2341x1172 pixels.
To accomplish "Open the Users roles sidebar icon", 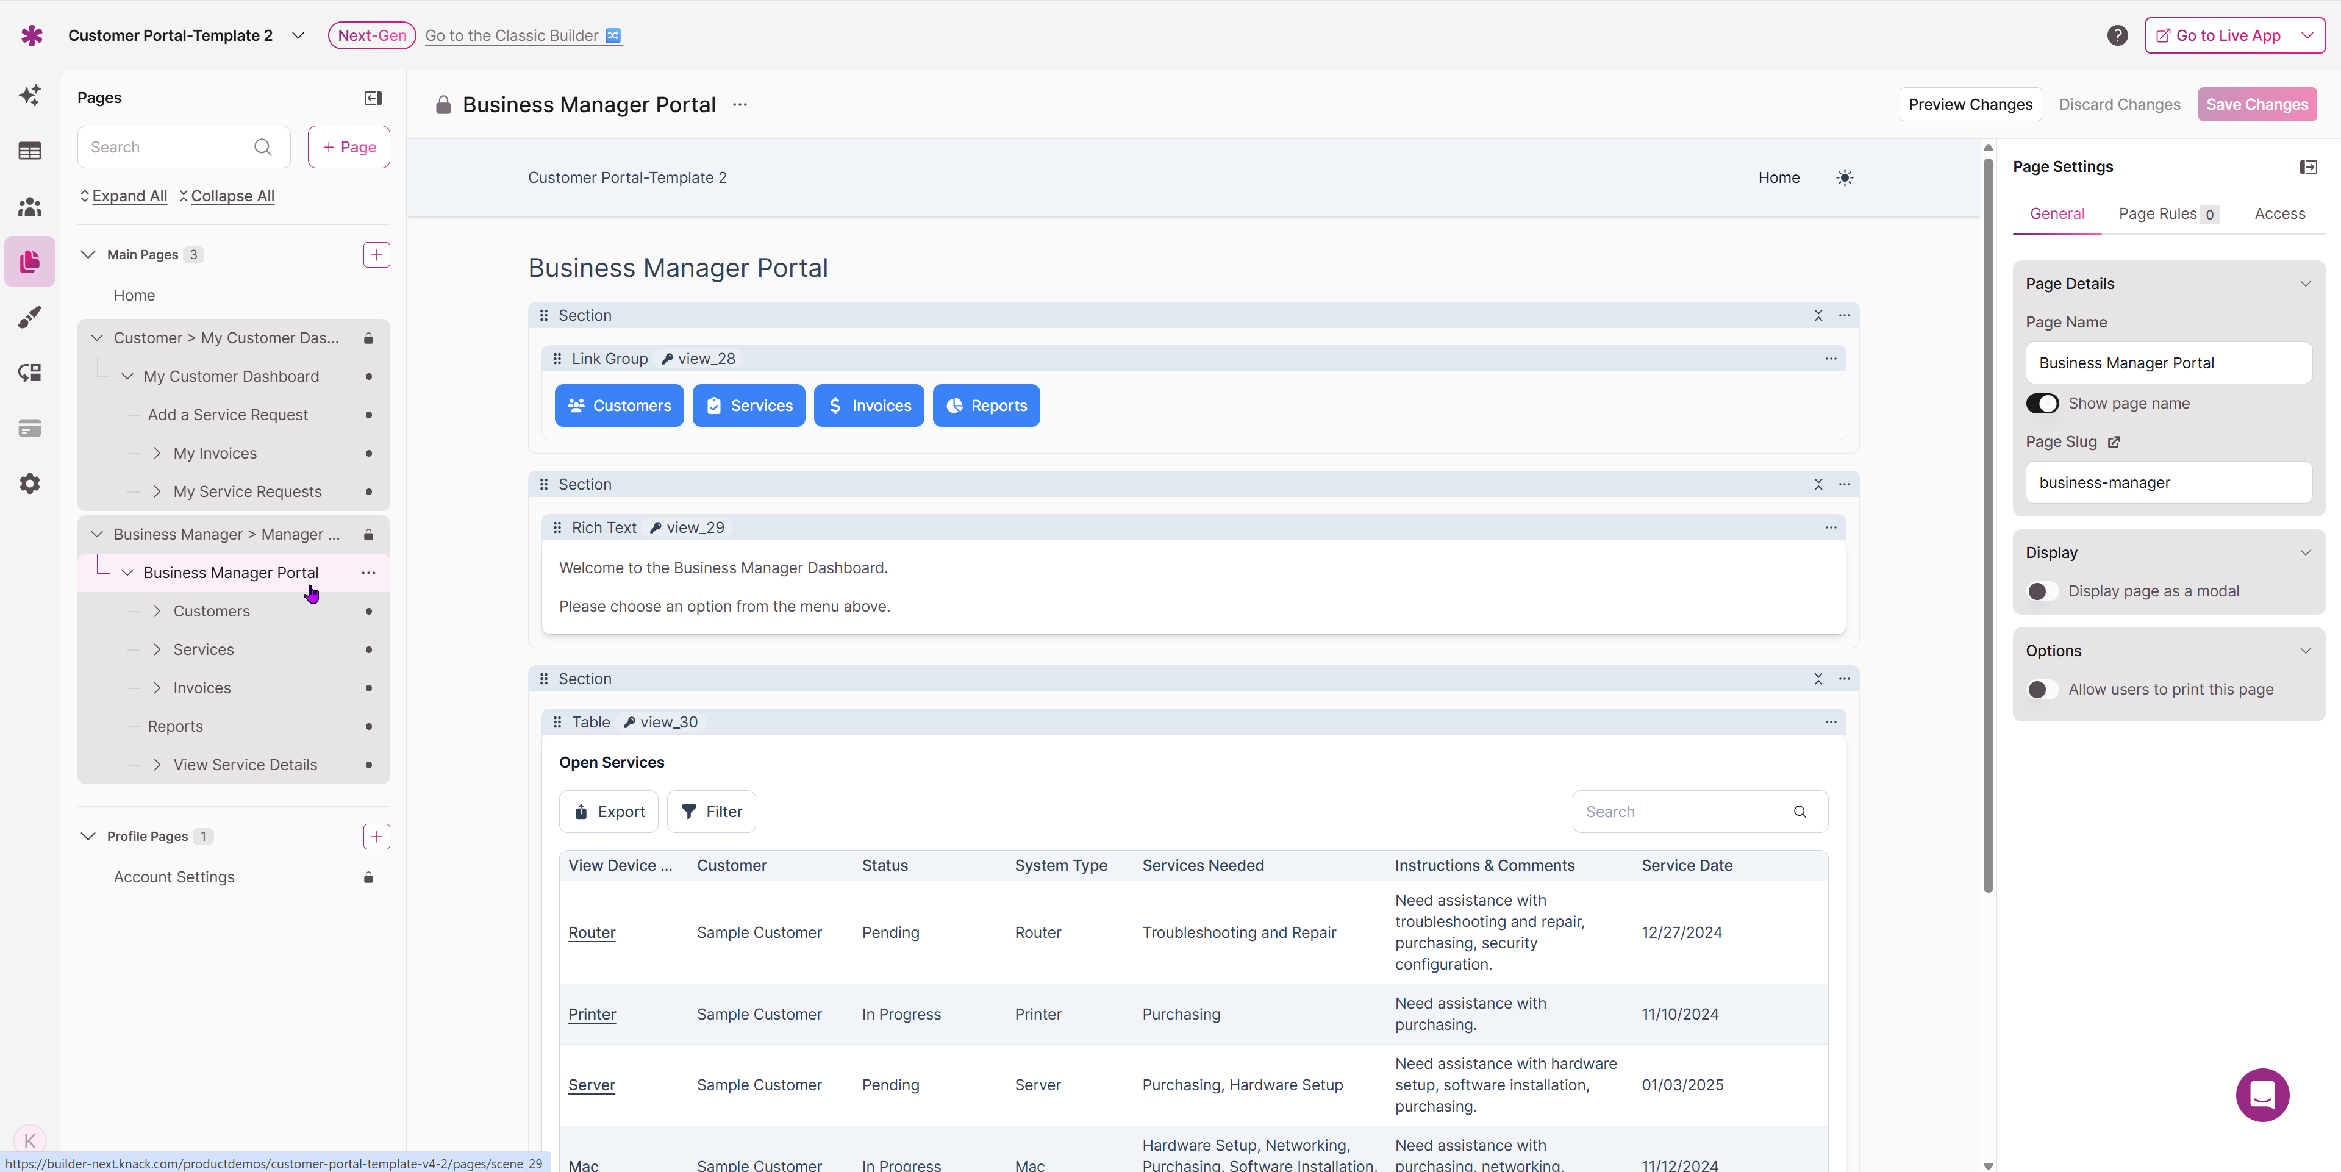I will click(30, 206).
